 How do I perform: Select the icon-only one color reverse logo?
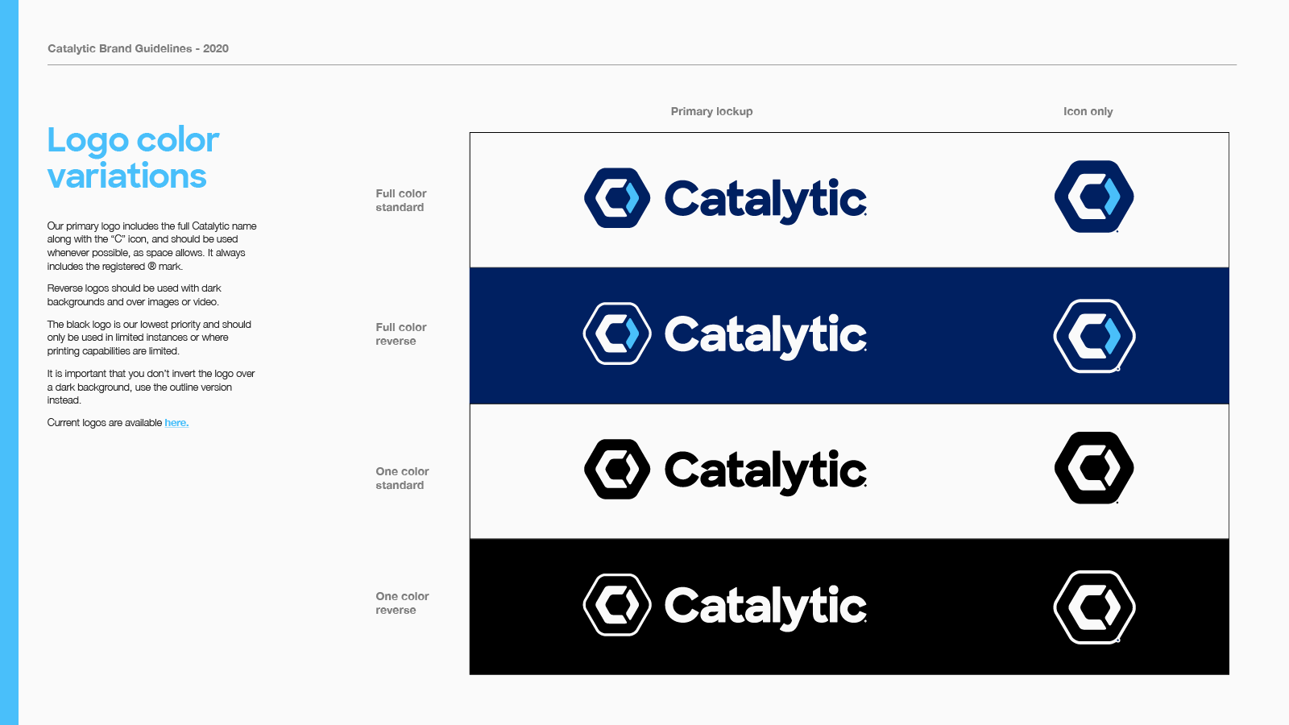click(1094, 607)
